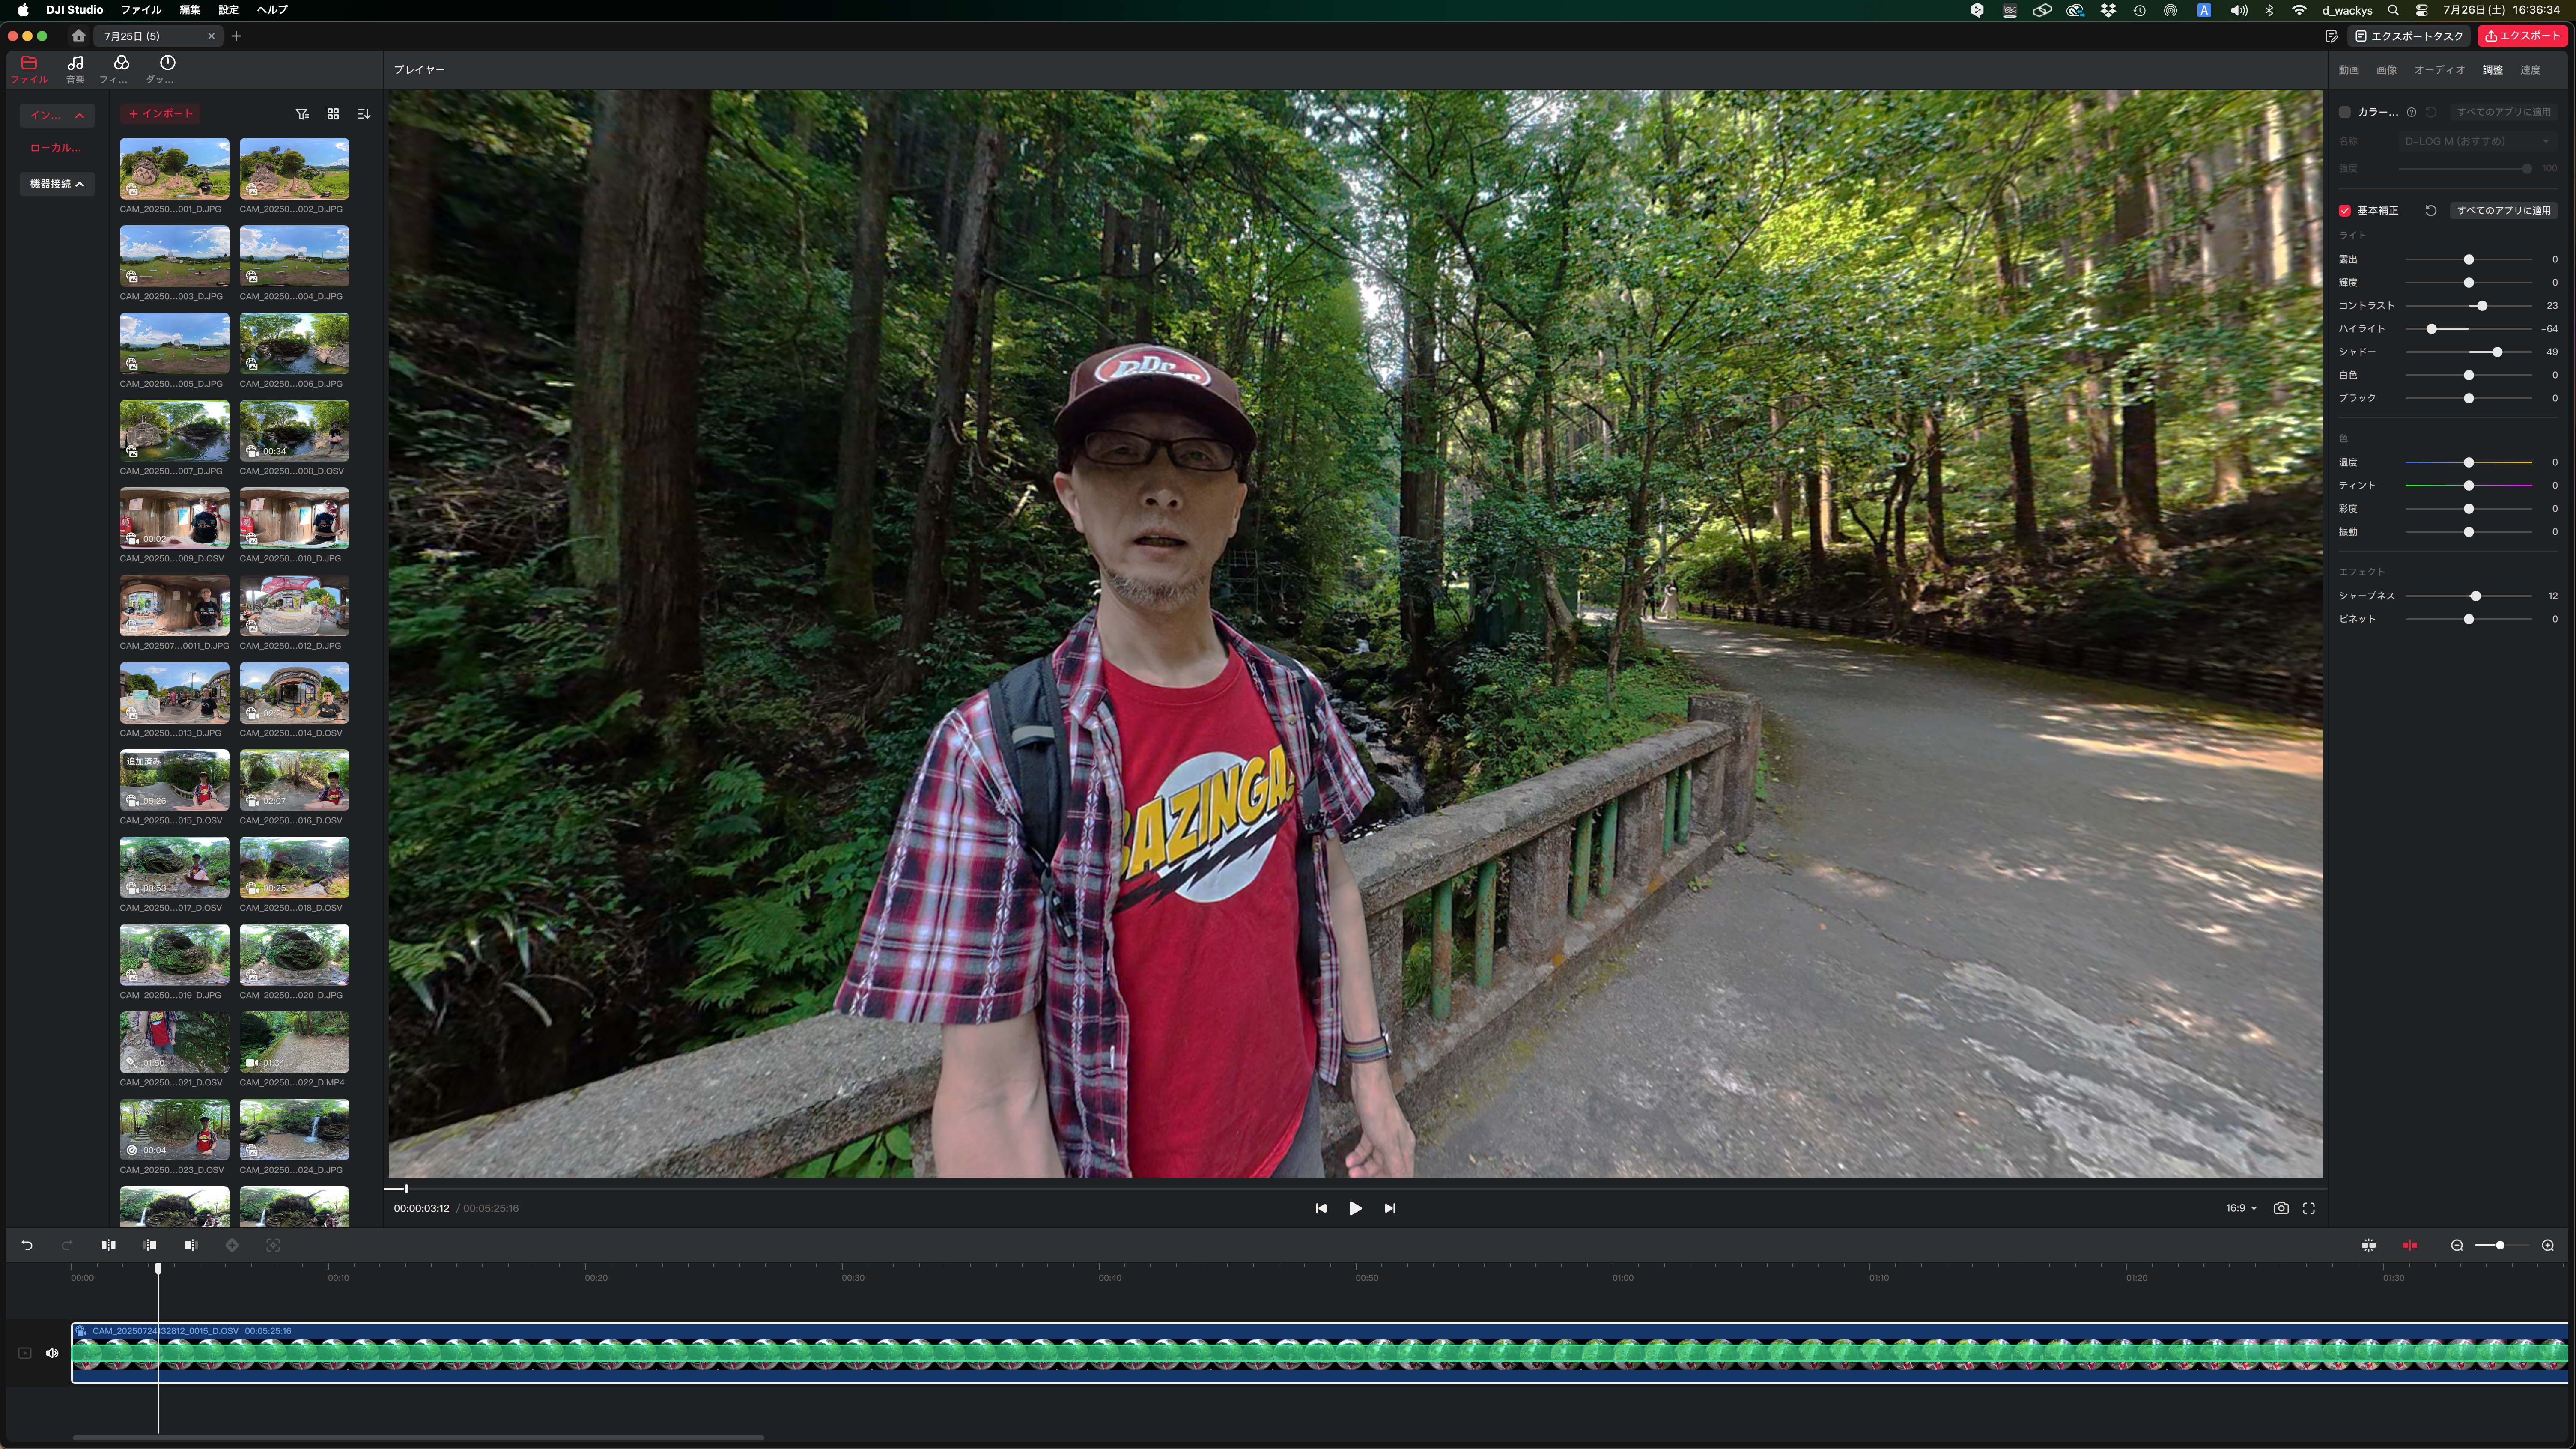Switch to the 速度 inspector tab

[x=2530, y=70]
